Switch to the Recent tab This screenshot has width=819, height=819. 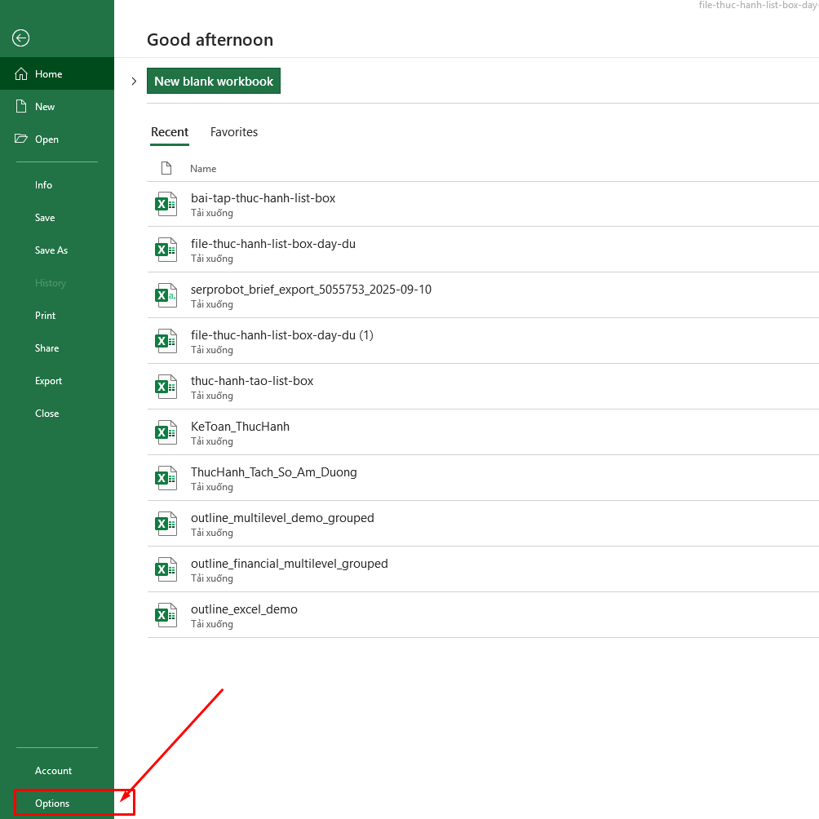tap(170, 132)
